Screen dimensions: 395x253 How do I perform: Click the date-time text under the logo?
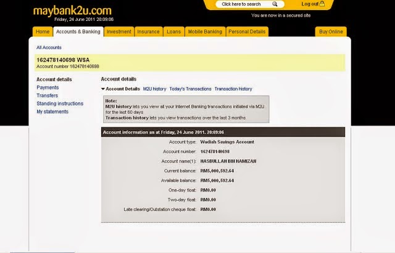pos(84,19)
